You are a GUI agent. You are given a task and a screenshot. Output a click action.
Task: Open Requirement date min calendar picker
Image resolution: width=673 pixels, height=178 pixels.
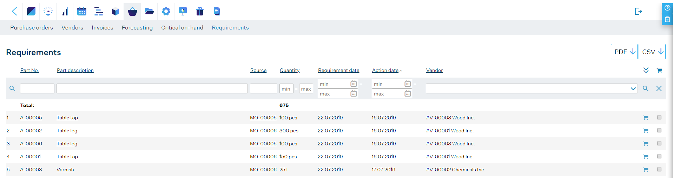click(x=354, y=84)
